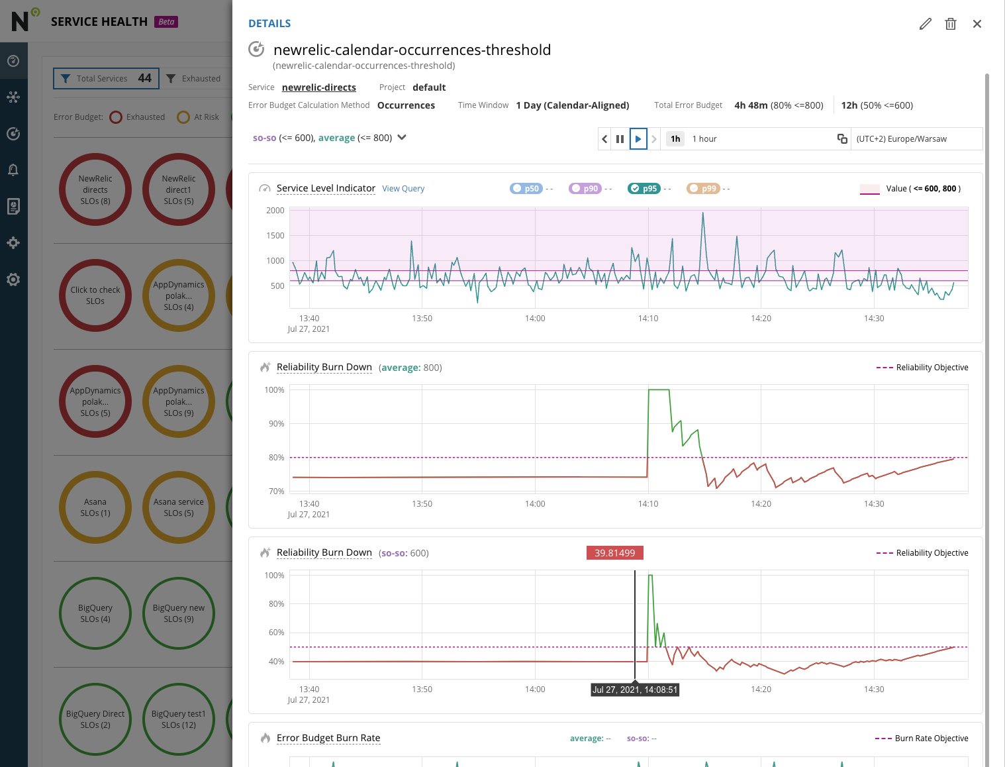Open NewRelic directs SLOs (8) circle
Viewport: 1005px width, 767px height.
pos(95,189)
